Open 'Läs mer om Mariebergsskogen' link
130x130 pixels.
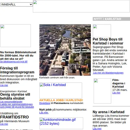point(108,73)
